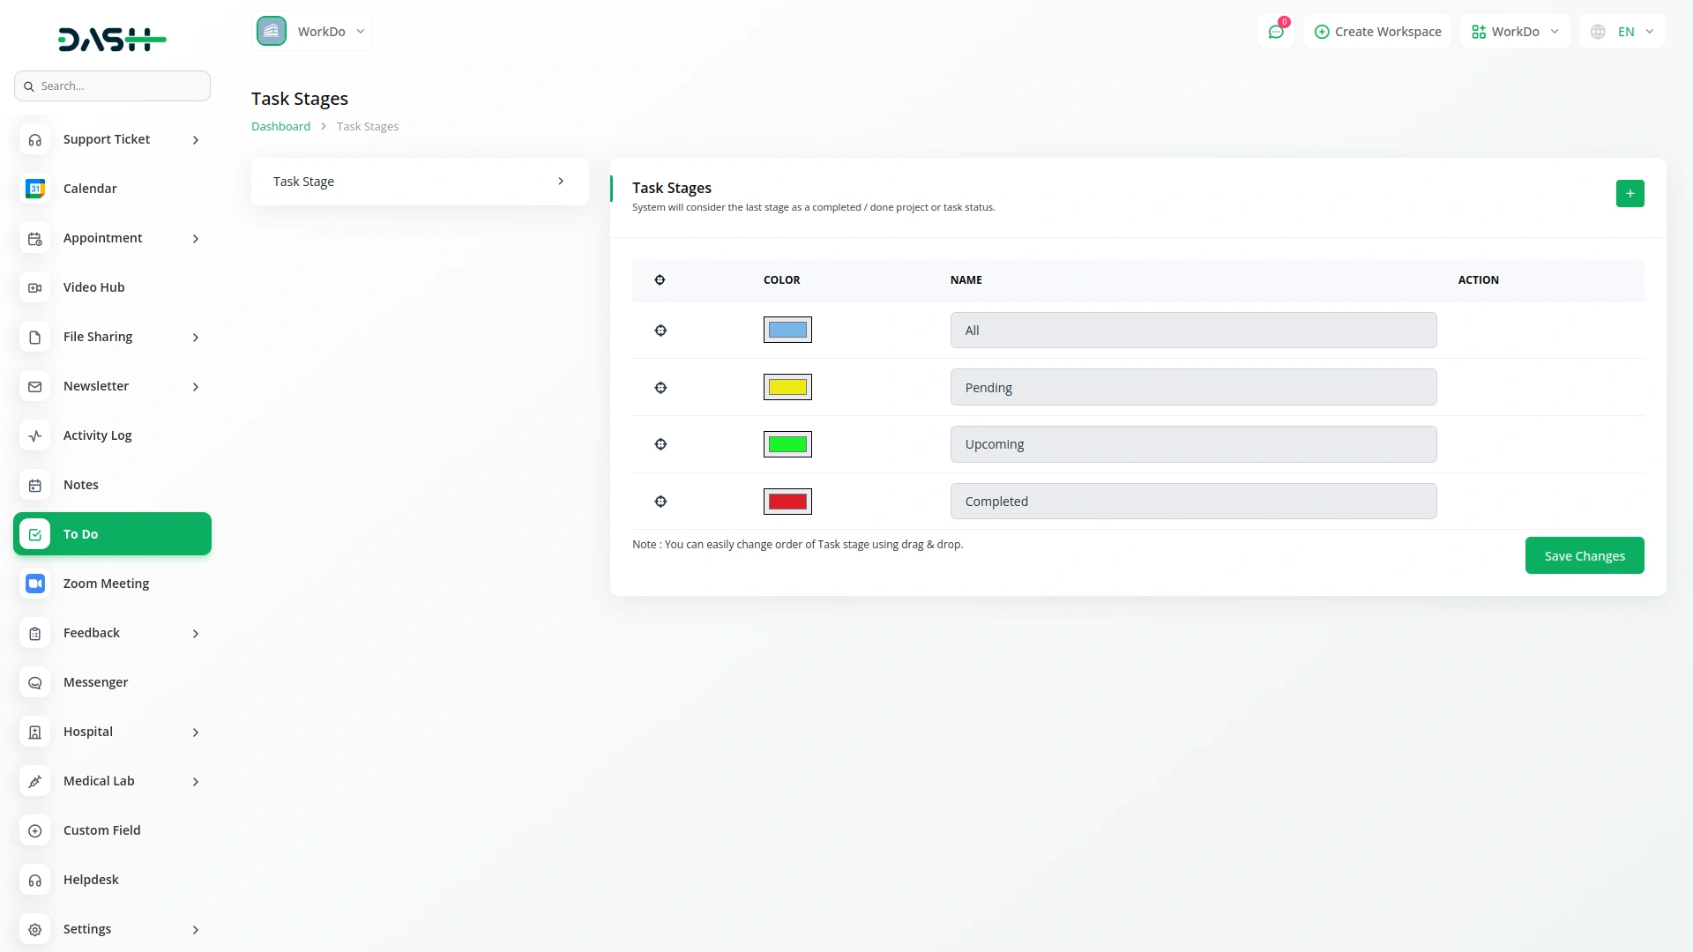Click the chat messages notification icon

coord(1276,32)
